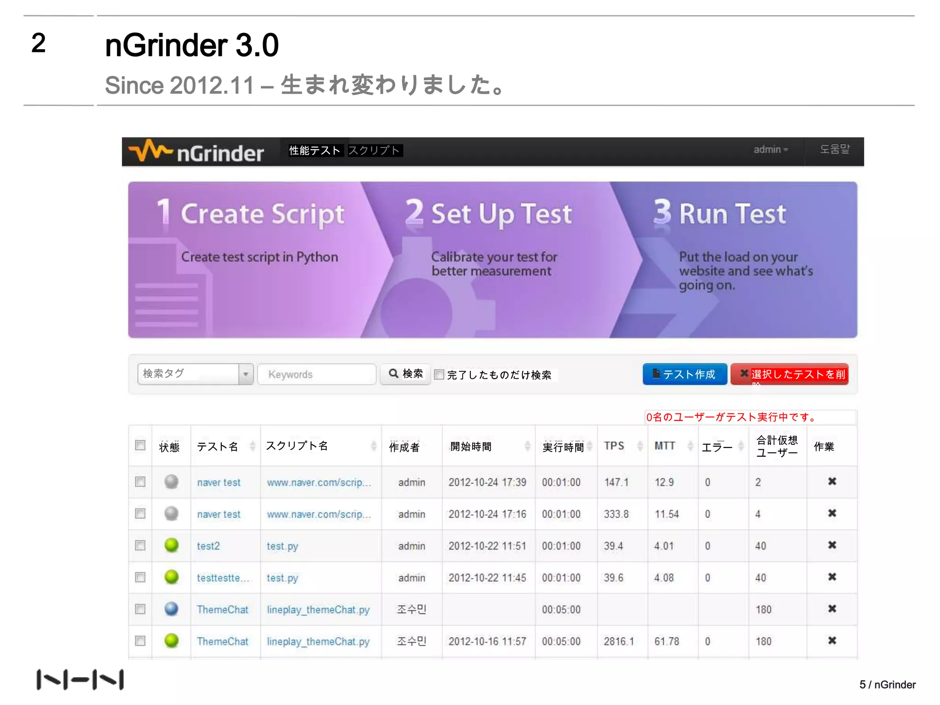
Task: Delete the testtestte... row via X icon
Action: 832,577
